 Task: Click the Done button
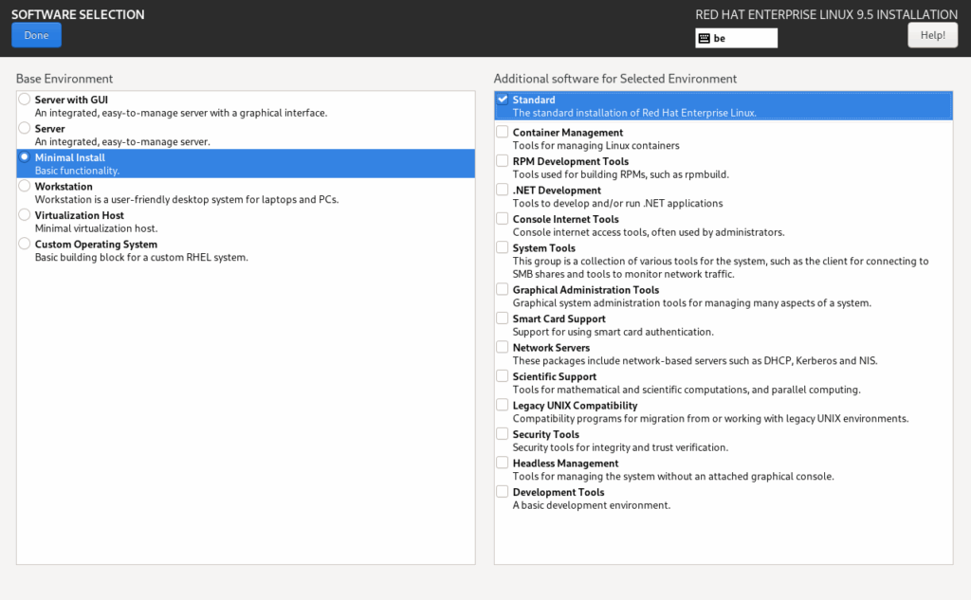[x=36, y=35]
